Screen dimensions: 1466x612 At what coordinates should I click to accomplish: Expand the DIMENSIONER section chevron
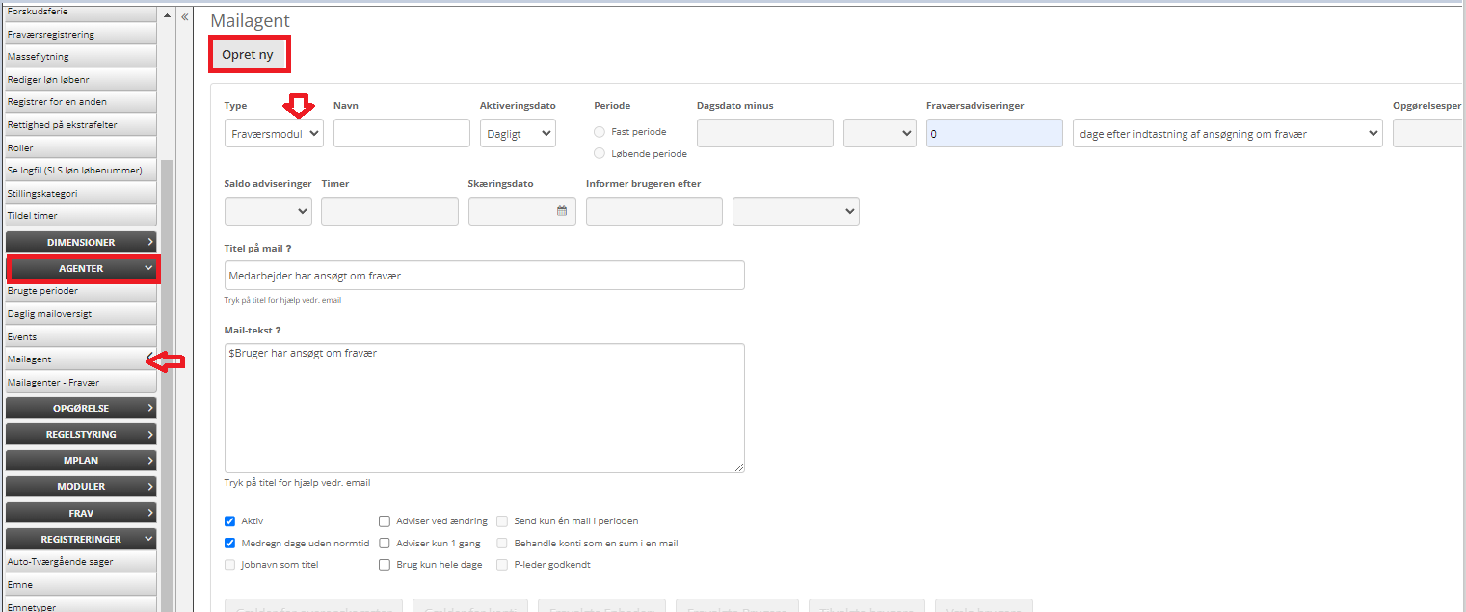150,242
